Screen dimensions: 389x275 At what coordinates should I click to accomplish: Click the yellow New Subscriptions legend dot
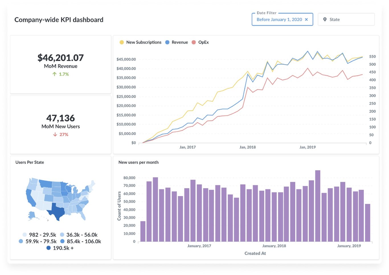(122, 42)
